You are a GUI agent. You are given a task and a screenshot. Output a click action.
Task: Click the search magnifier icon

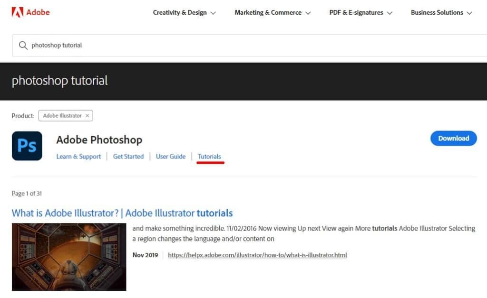[x=23, y=46]
